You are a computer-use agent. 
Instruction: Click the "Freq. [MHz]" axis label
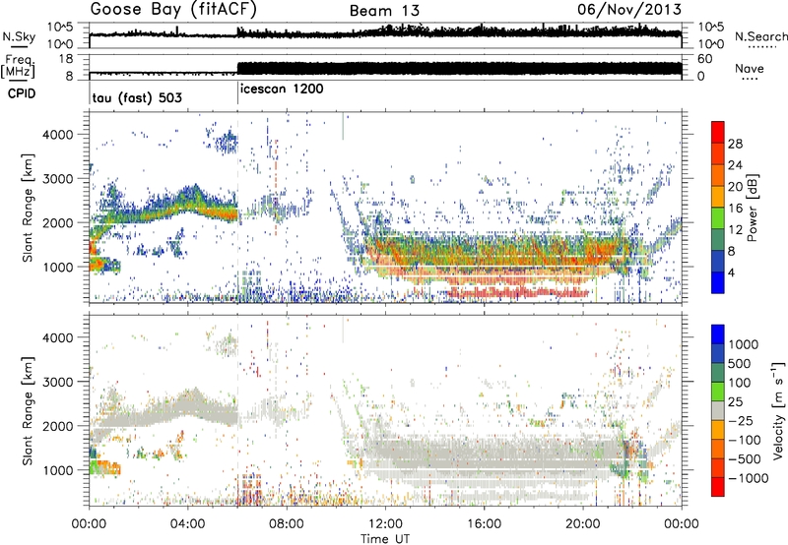click(x=18, y=66)
